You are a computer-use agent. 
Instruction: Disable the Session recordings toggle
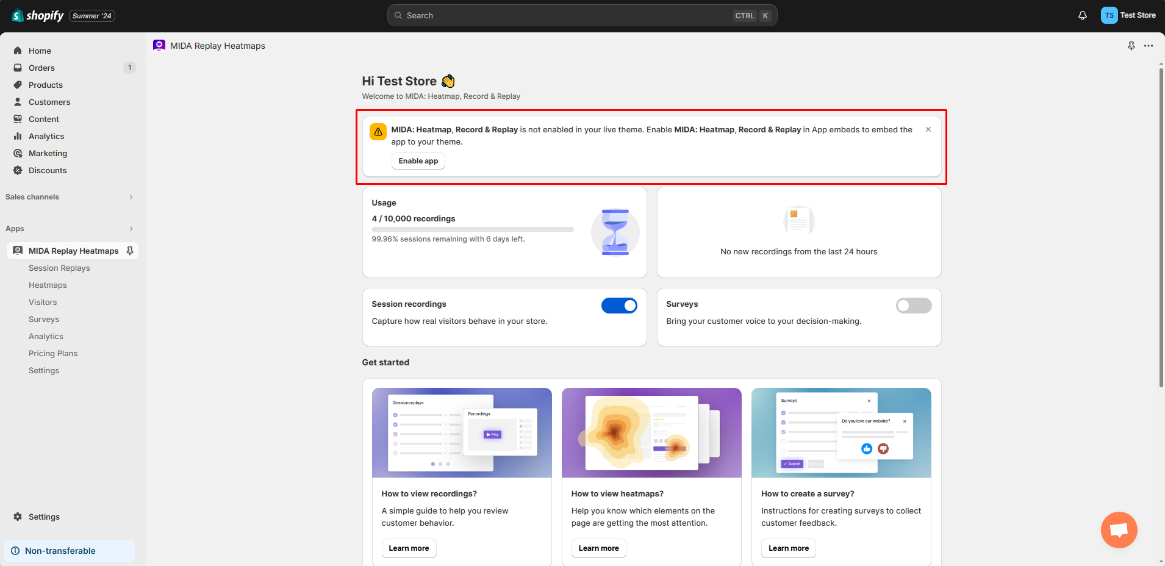tap(619, 306)
